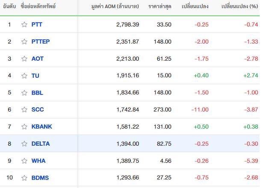Viewport: 266px width, 188px height.
Task: Sort by อันดับ column header
Action: [9, 6]
